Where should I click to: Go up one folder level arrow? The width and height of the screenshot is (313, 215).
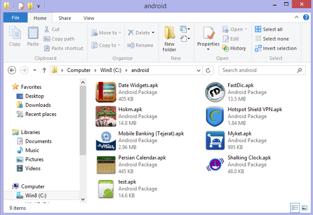point(44,70)
